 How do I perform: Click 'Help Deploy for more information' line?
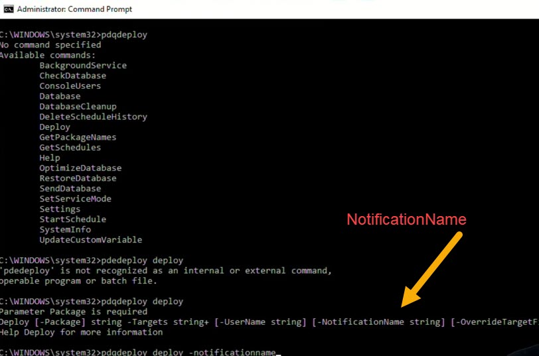click(x=82, y=332)
